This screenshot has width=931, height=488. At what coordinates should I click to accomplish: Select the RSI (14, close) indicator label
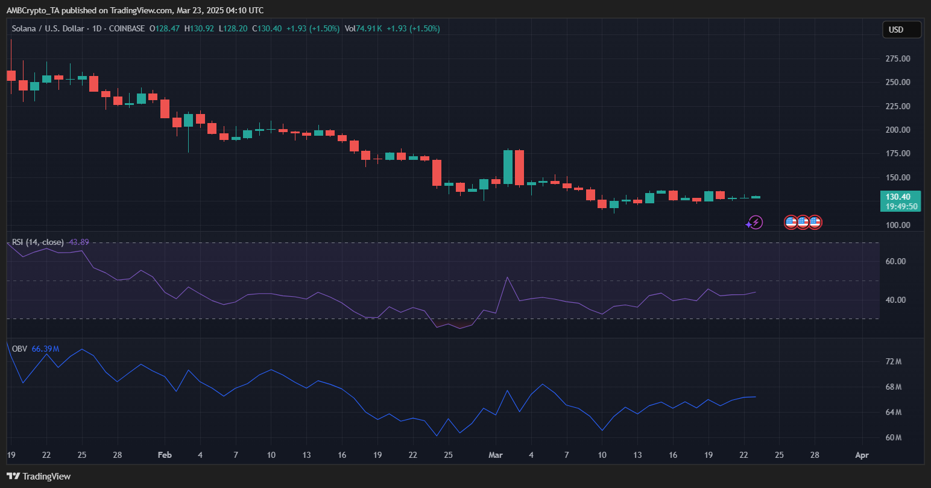(37, 242)
